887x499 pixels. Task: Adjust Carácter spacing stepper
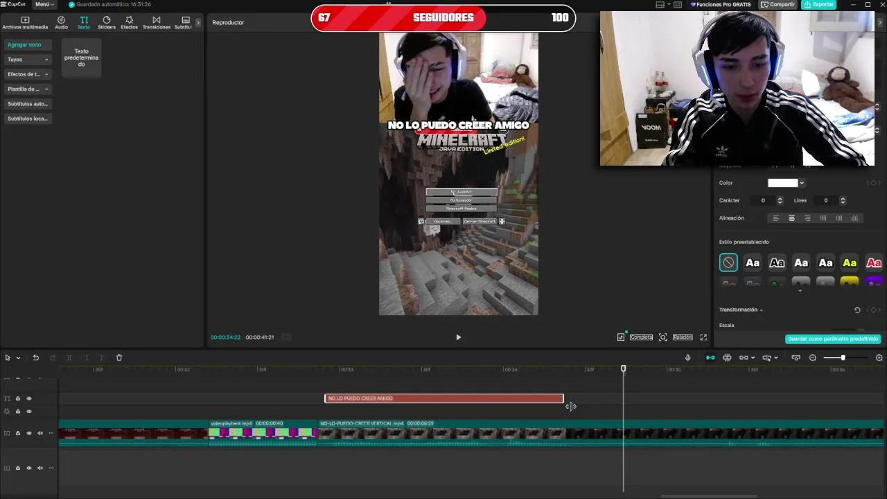click(780, 200)
